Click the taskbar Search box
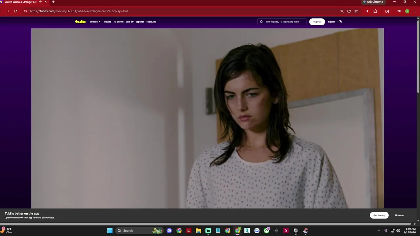 click(140, 231)
